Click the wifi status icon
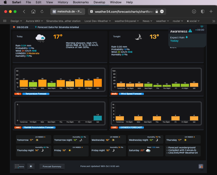Viewport: 217px width, 175px height. (x=202, y=26)
